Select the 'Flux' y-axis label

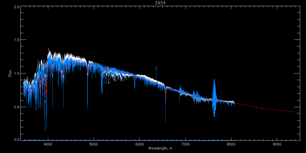[x=10, y=73]
